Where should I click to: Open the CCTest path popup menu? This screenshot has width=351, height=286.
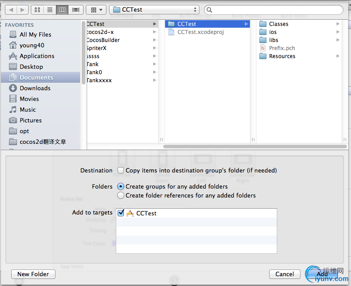pyautogui.click(x=154, y=10)
